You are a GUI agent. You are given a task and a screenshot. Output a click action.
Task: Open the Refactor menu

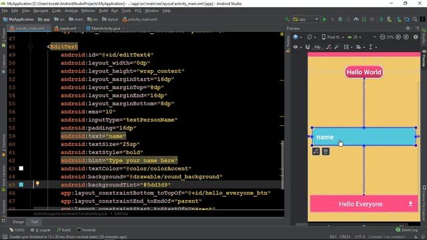click(x=88, y=11)
